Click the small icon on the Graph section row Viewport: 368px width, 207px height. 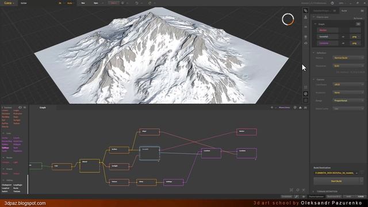pos(358,24)
